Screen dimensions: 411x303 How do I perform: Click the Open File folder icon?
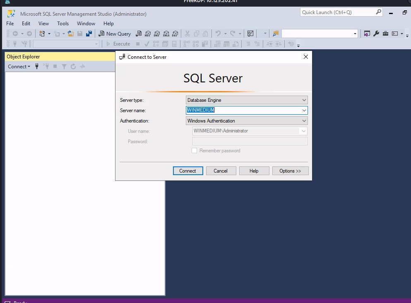[71, 34]
